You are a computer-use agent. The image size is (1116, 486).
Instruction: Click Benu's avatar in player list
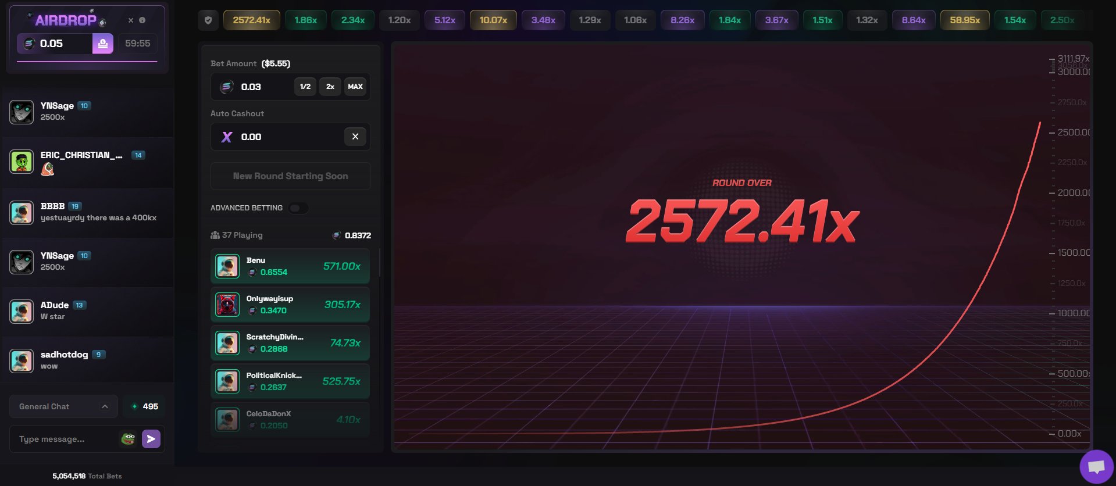coord(227,266)
